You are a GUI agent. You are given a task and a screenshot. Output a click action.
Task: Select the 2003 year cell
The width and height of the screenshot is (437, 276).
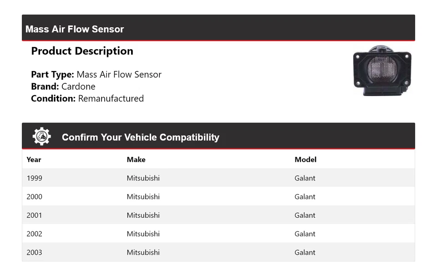tap(34, 253)
